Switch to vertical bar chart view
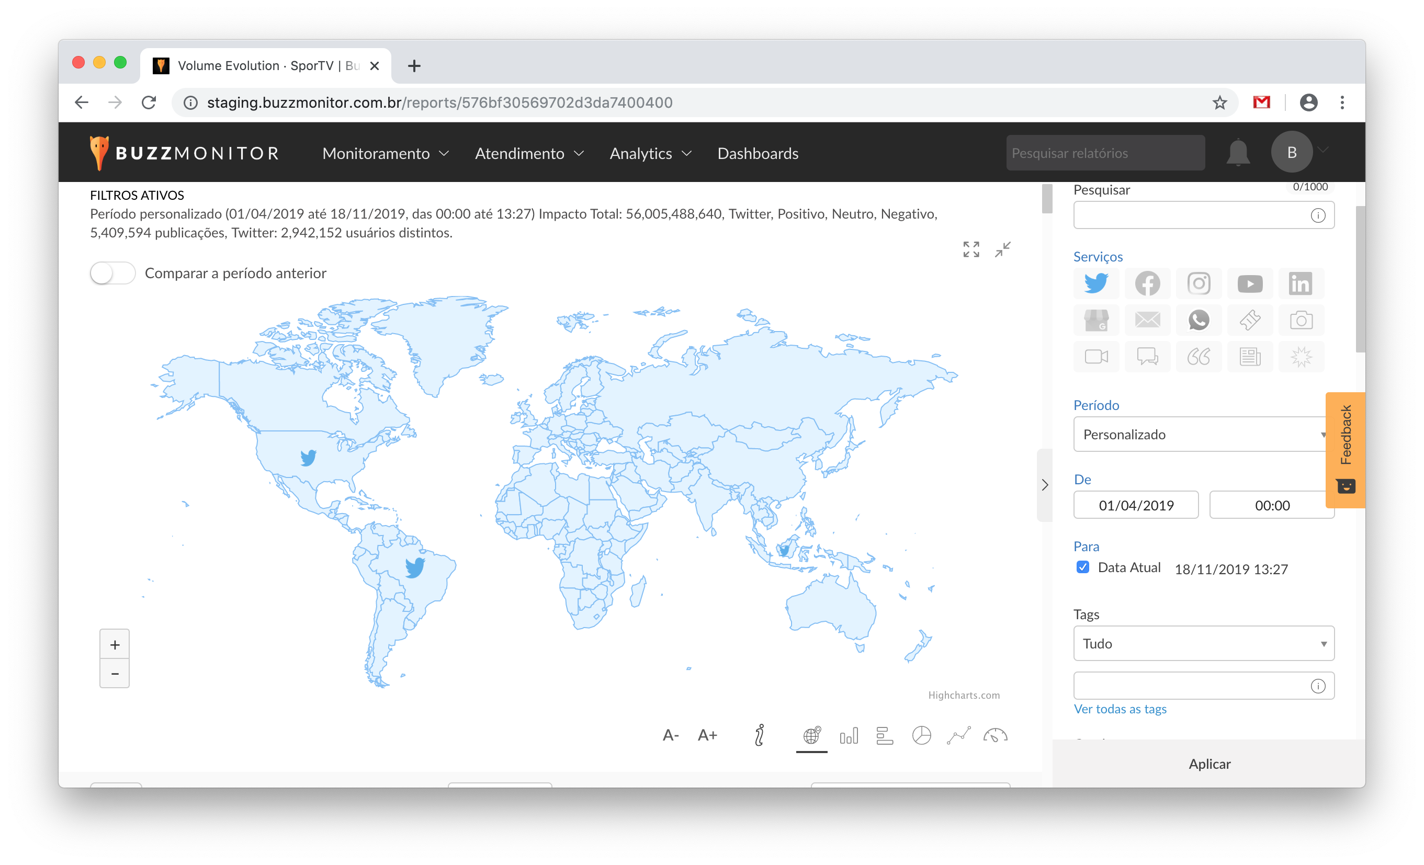The width and height of the screenshot is (1424, 865). pyautogui.click(x=849, y=735)
